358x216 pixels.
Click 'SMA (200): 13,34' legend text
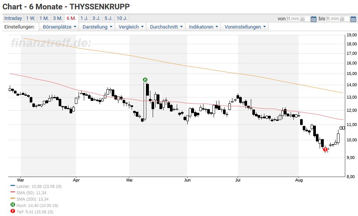[32, 199]
